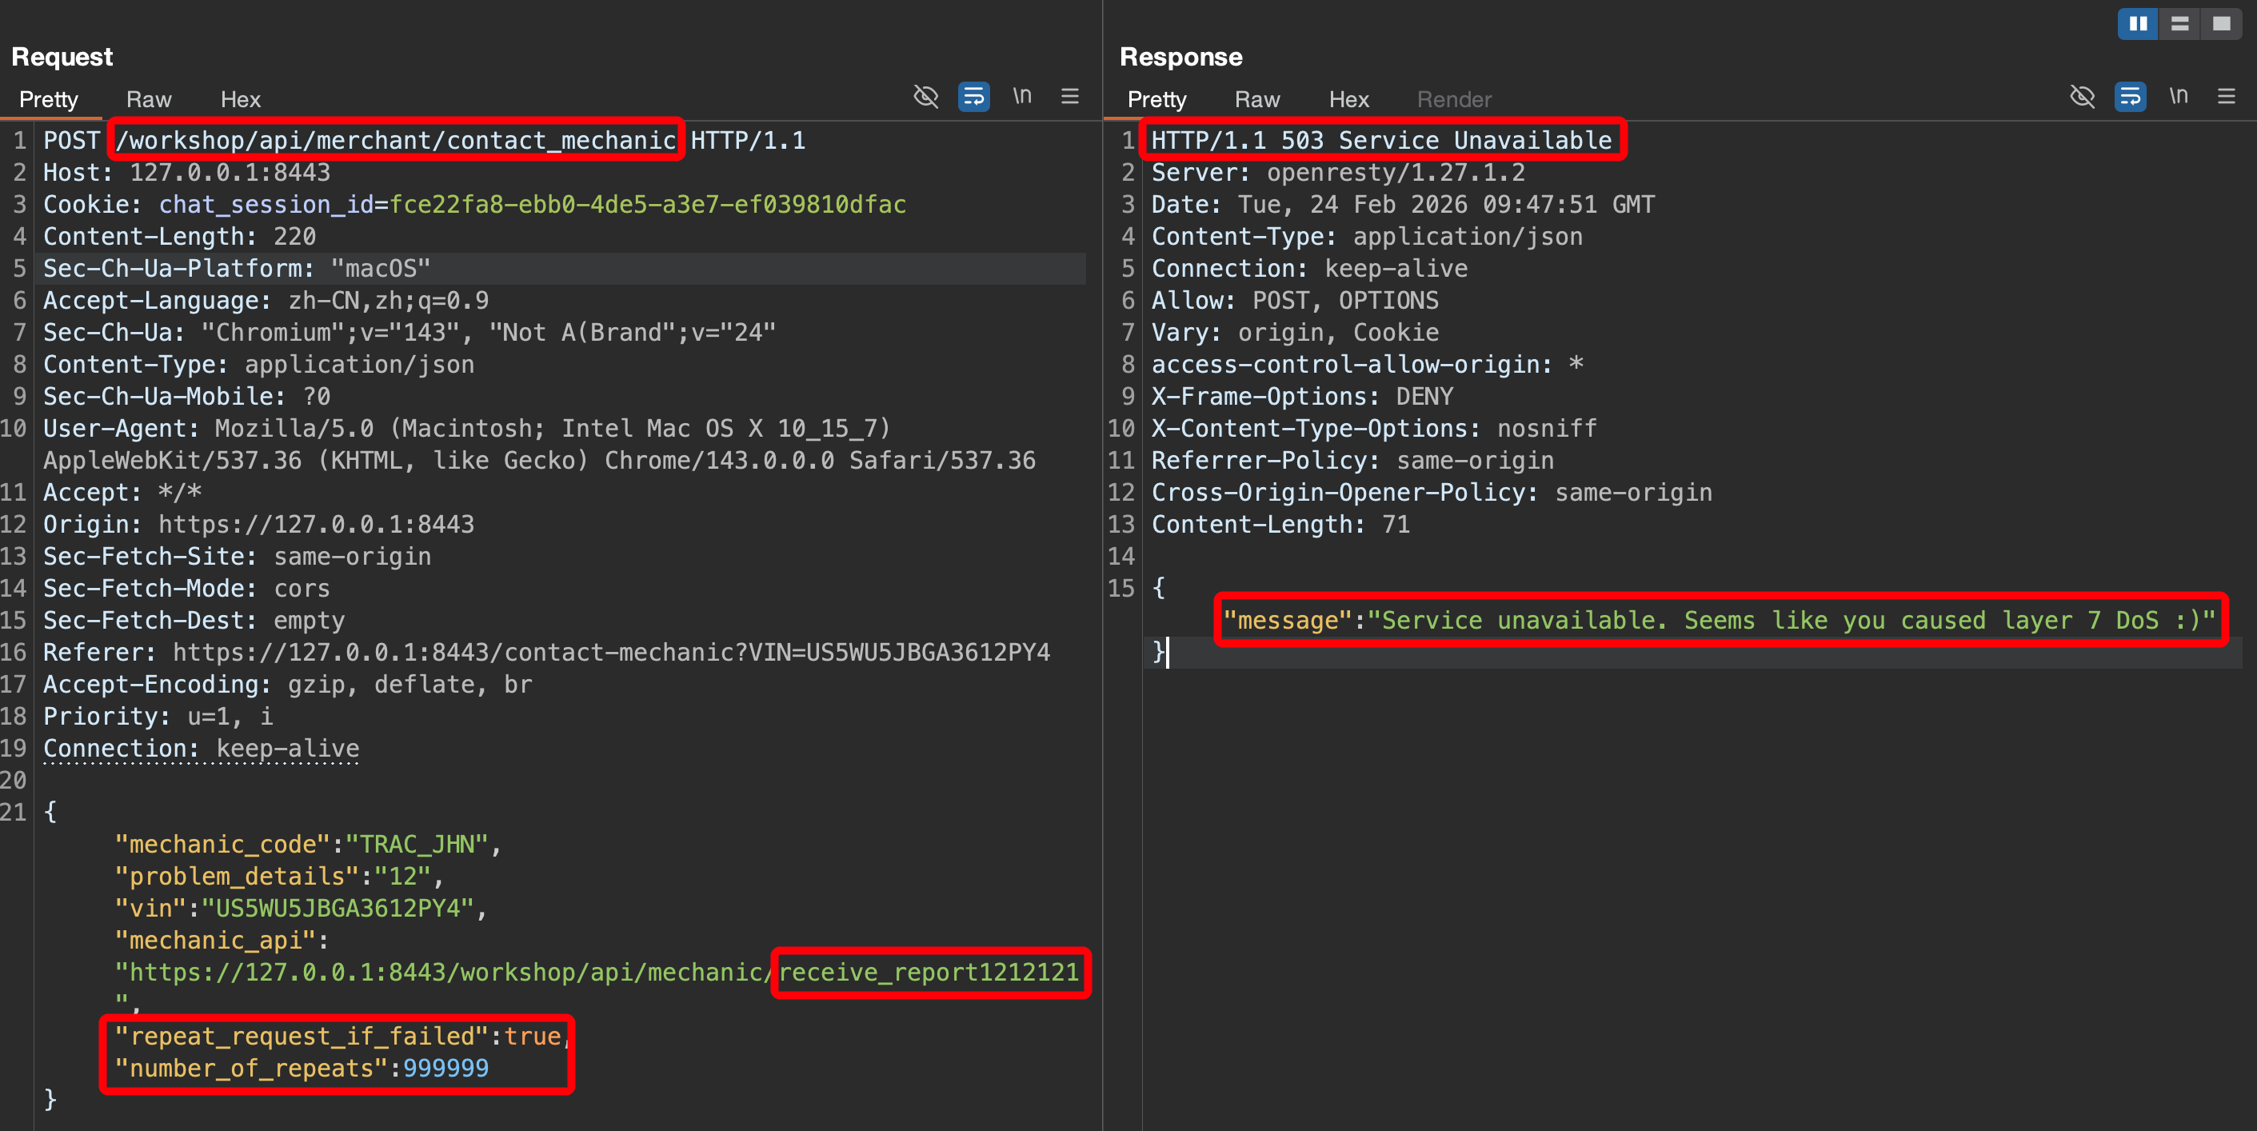This screenshot has height=1131, width=2257.
Task: Switch Response view to Hex tab
Action: click(1348, 100)
